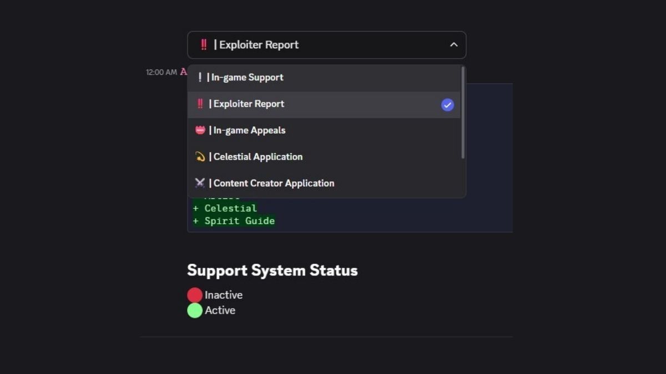
Task: Click the Spirit Guide line in the code block
Action: coord(234,221)
